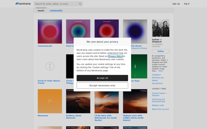Open the SoundCloud link
Screen dimensions: 207x129
click(157, 83)
